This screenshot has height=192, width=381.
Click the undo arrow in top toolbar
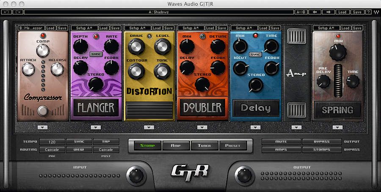click(x=6, y=12)
